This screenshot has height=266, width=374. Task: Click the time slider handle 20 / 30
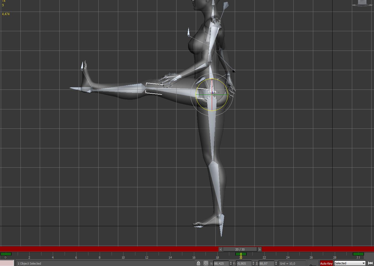(240, 249)
